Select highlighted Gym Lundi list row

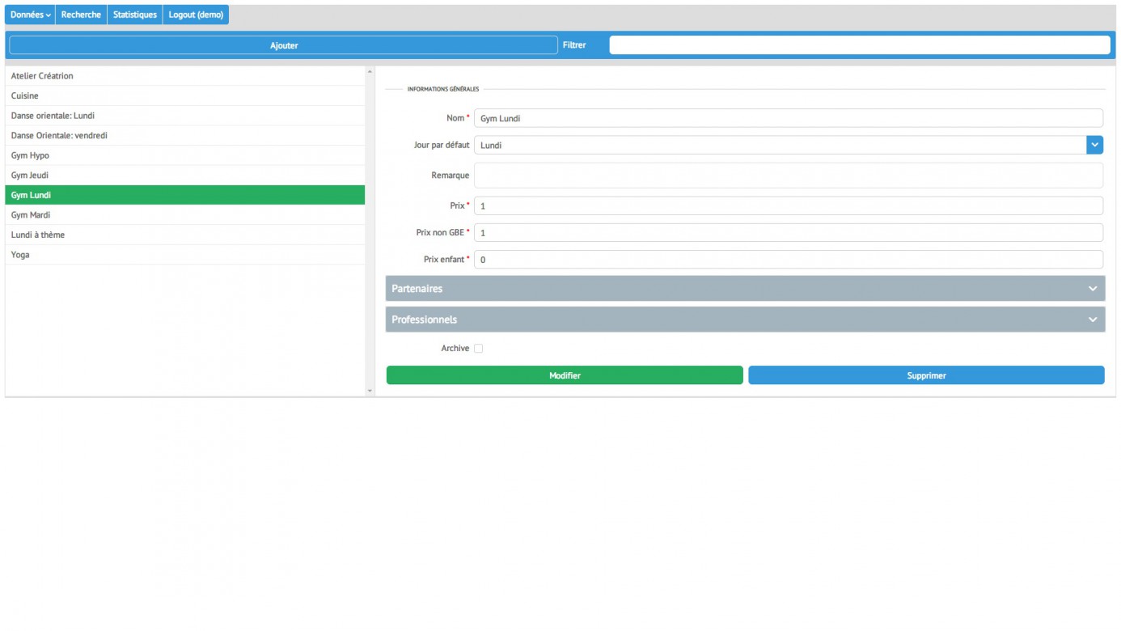click(185, 195)
